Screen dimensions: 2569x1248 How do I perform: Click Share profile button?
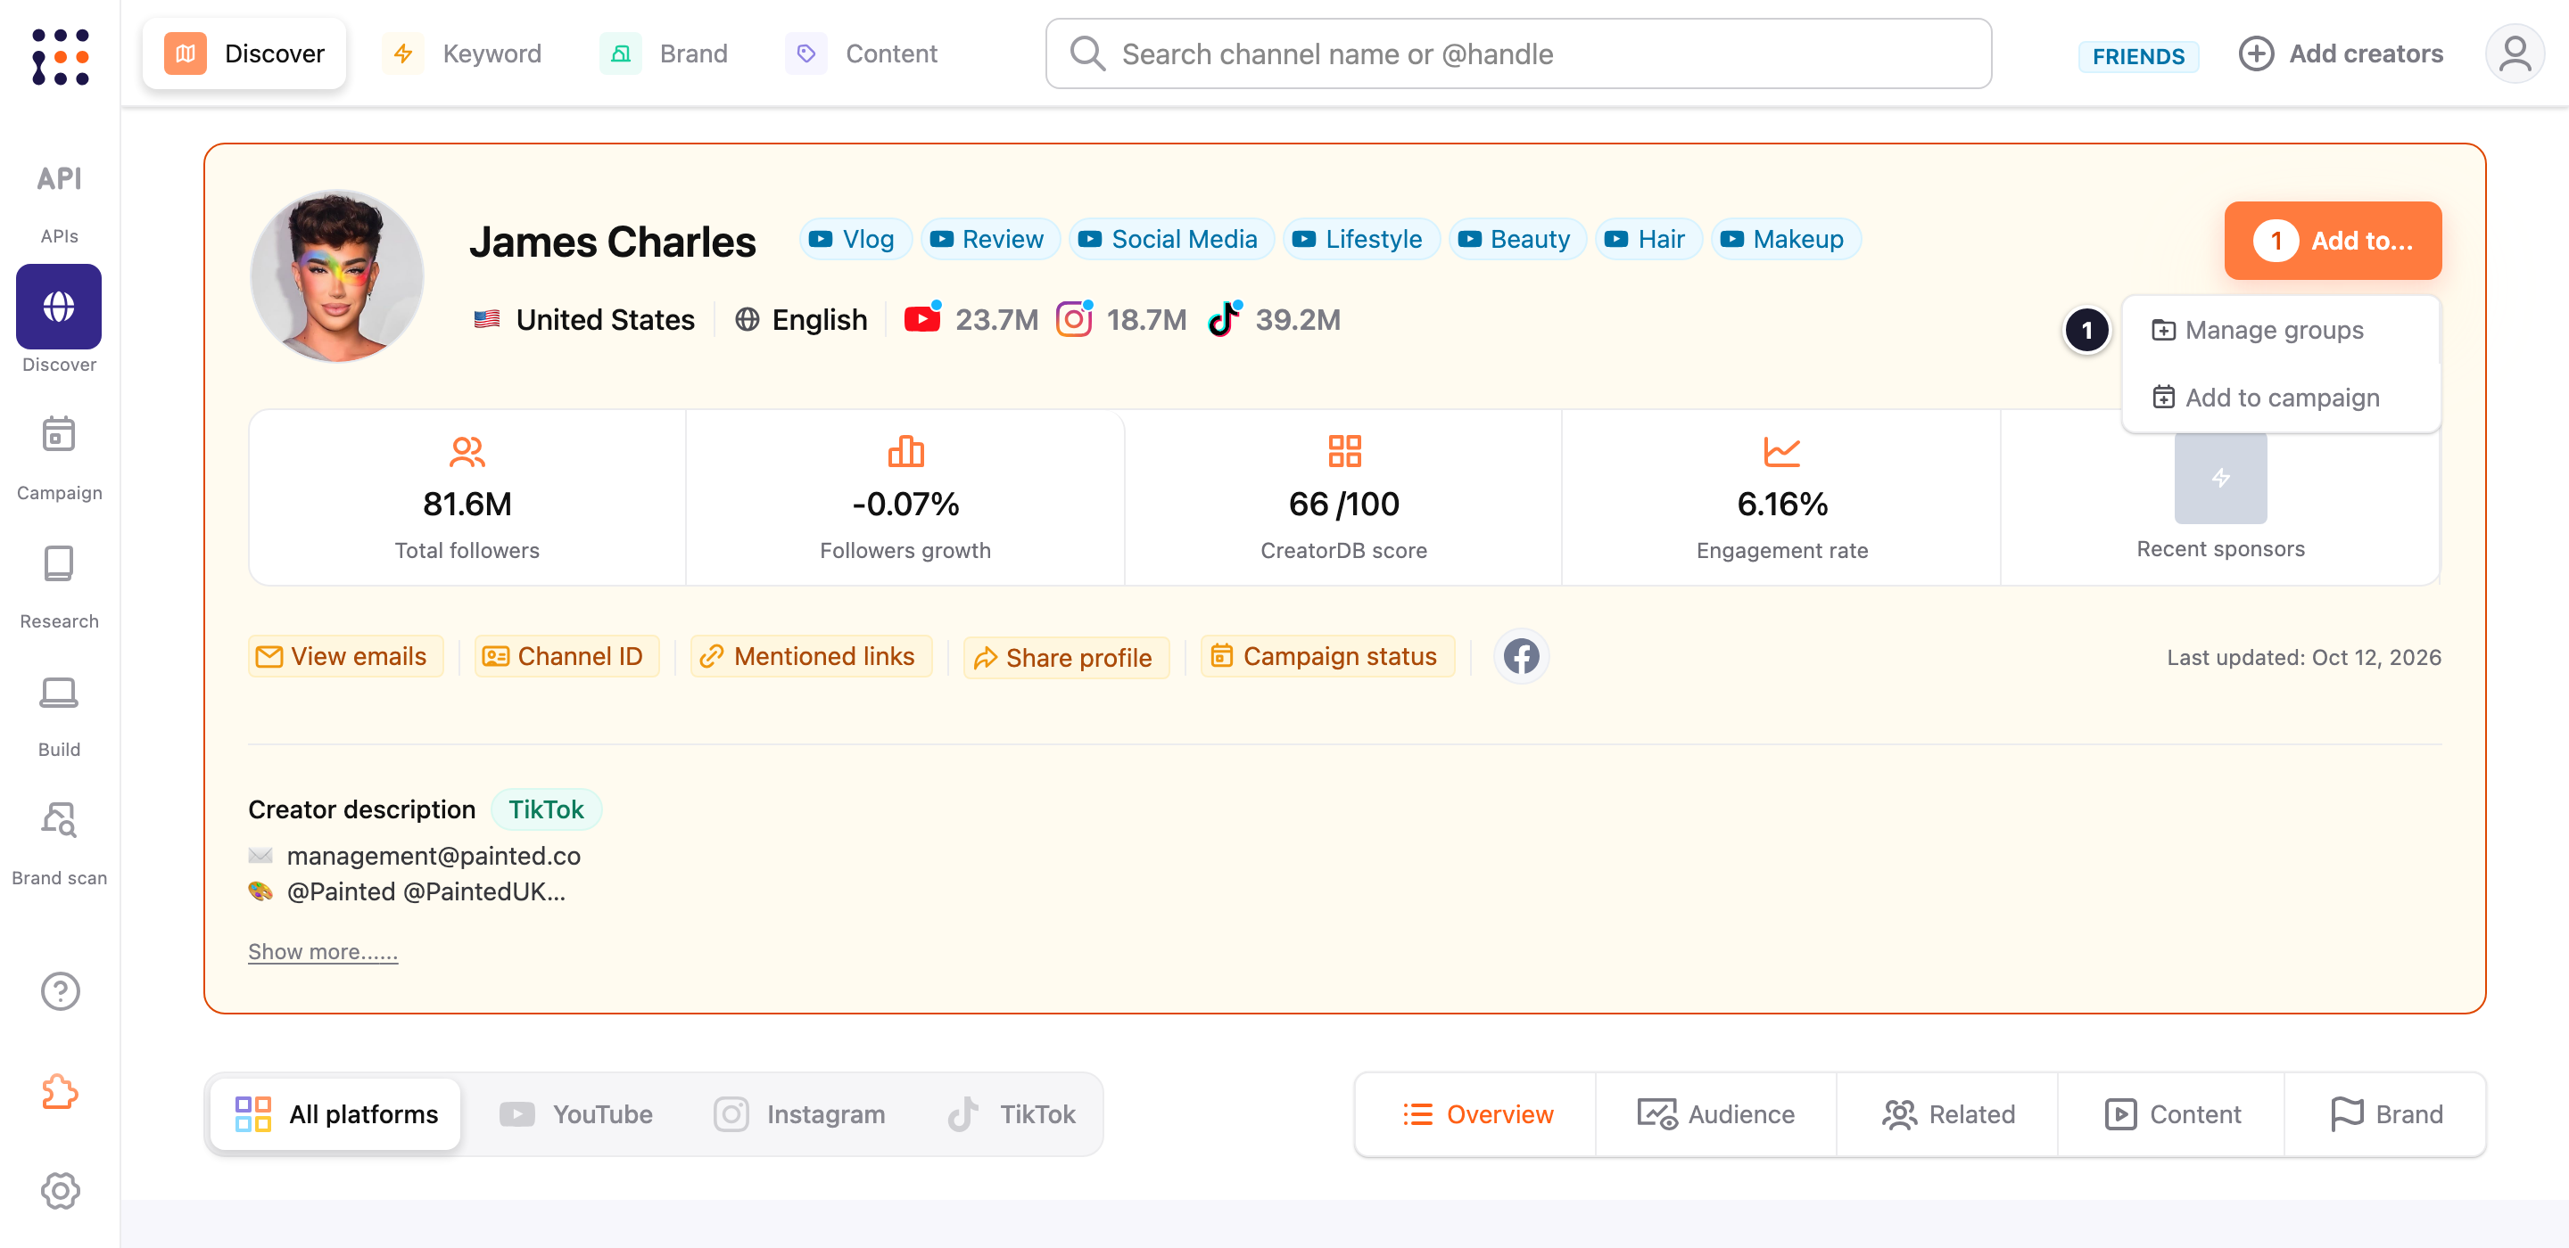coord(1066,658)
